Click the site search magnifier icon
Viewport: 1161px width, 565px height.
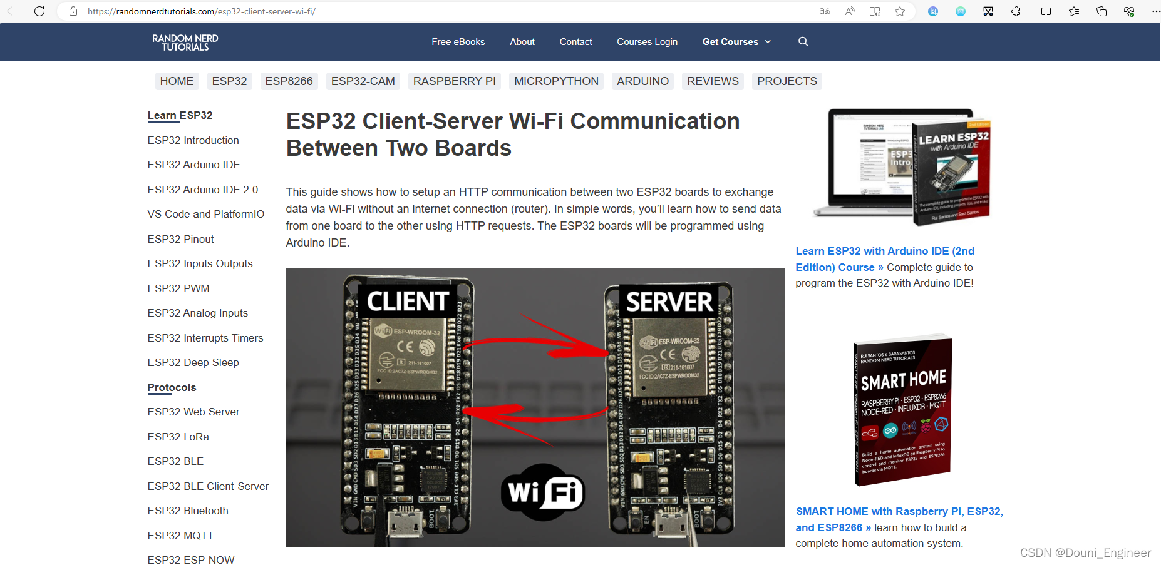pos(803,42)
